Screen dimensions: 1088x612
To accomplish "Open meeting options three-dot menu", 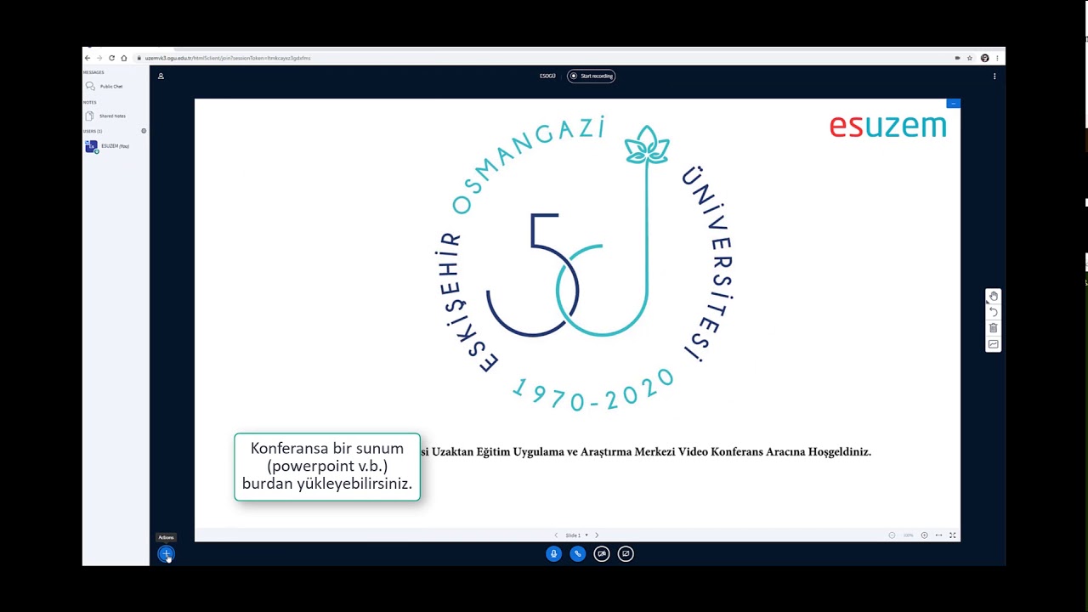I will [994, 76].
